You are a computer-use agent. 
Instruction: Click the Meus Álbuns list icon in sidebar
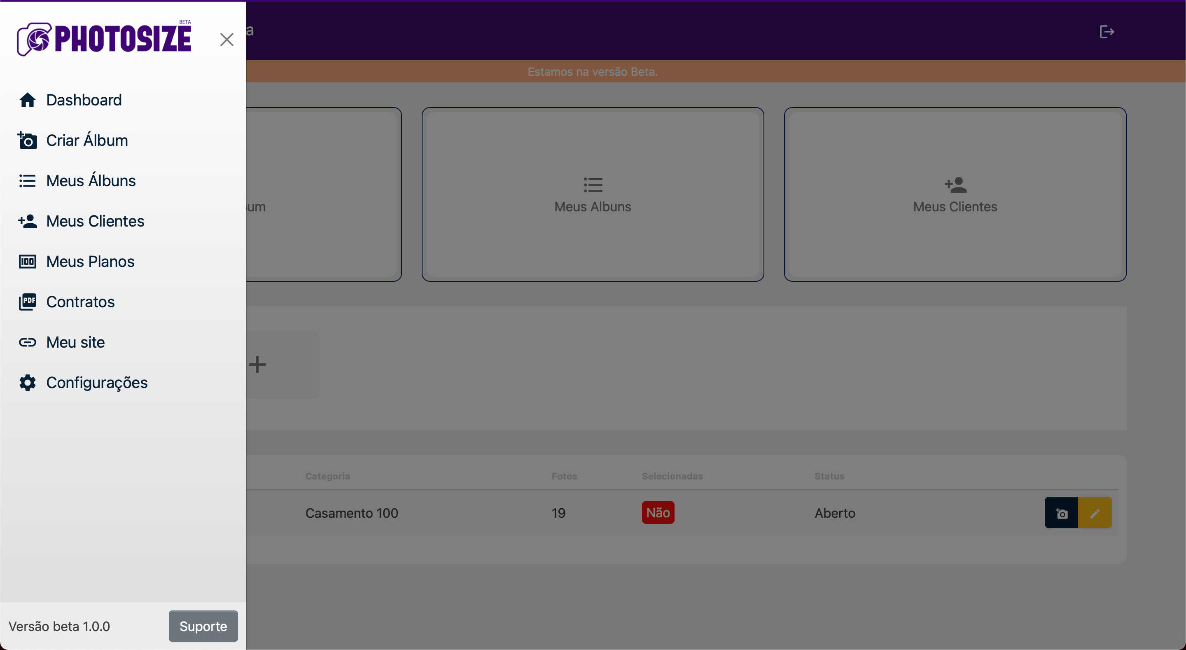27,180
